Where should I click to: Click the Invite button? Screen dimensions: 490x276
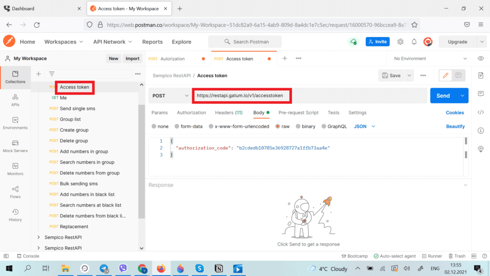(378, 42)
